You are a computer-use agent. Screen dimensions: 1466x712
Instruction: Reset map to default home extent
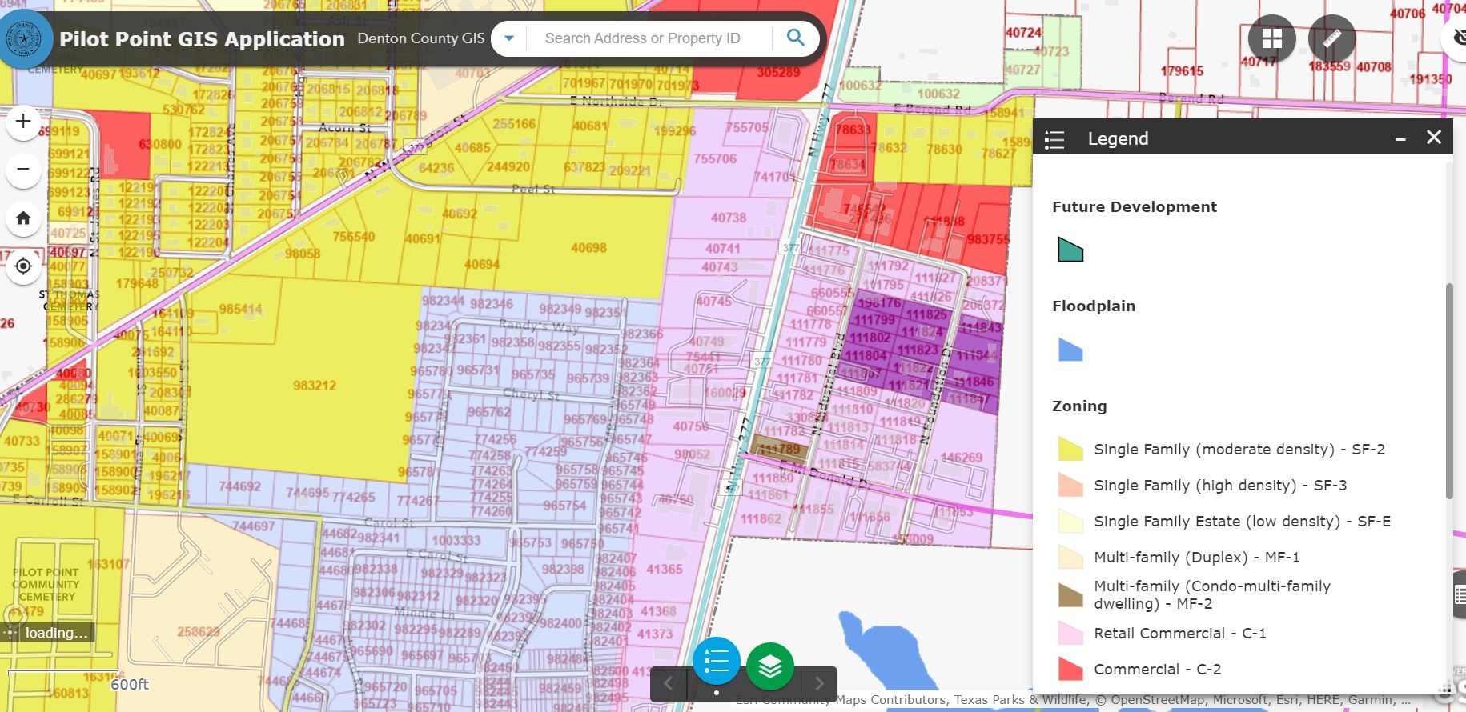(23, 218)
